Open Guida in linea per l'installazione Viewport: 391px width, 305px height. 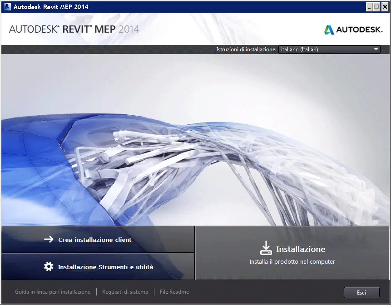pyautogui.click(x=53, y=292)
